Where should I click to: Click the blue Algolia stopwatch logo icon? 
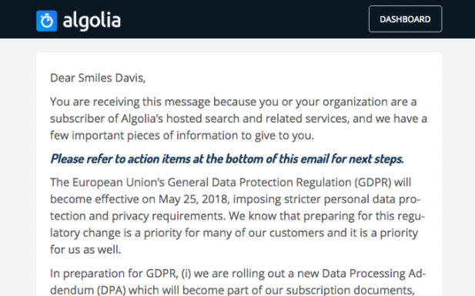coord(47,21)
